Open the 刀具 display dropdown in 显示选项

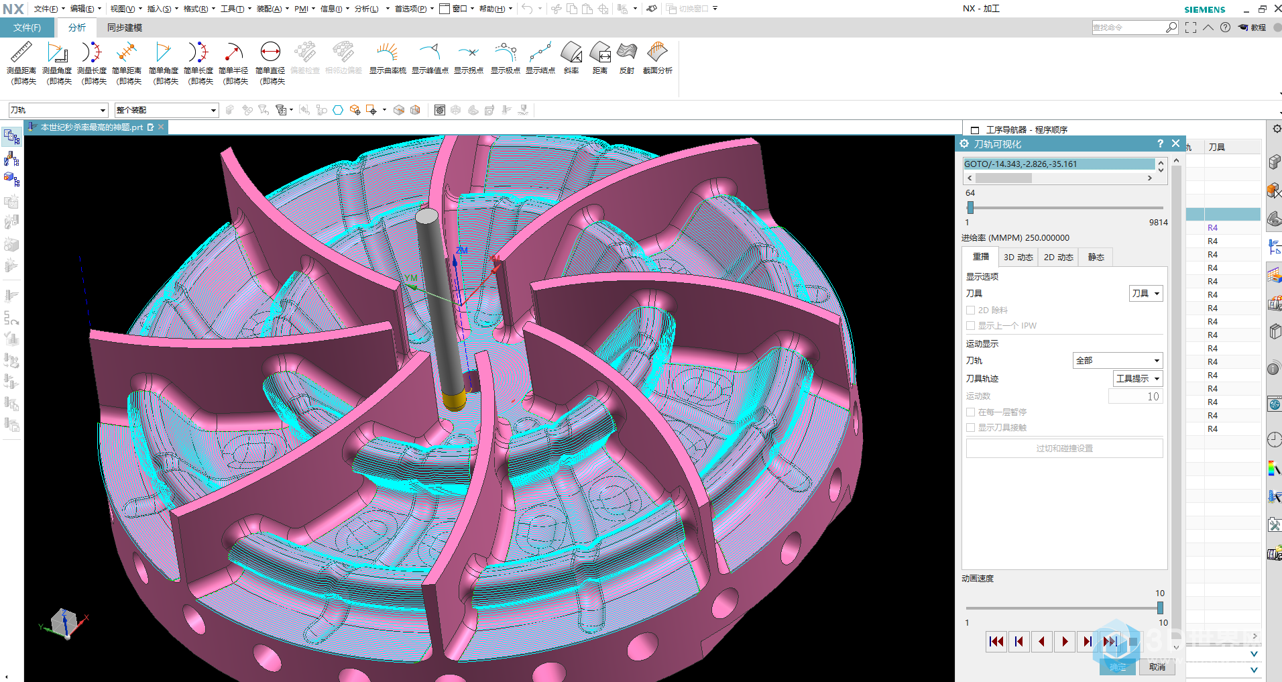(x=1146, y=293)
